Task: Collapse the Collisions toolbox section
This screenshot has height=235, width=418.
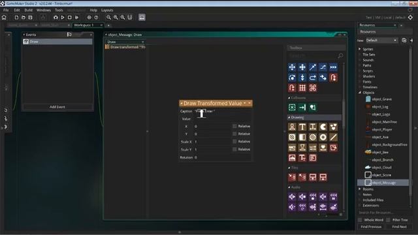Action: 289,98
